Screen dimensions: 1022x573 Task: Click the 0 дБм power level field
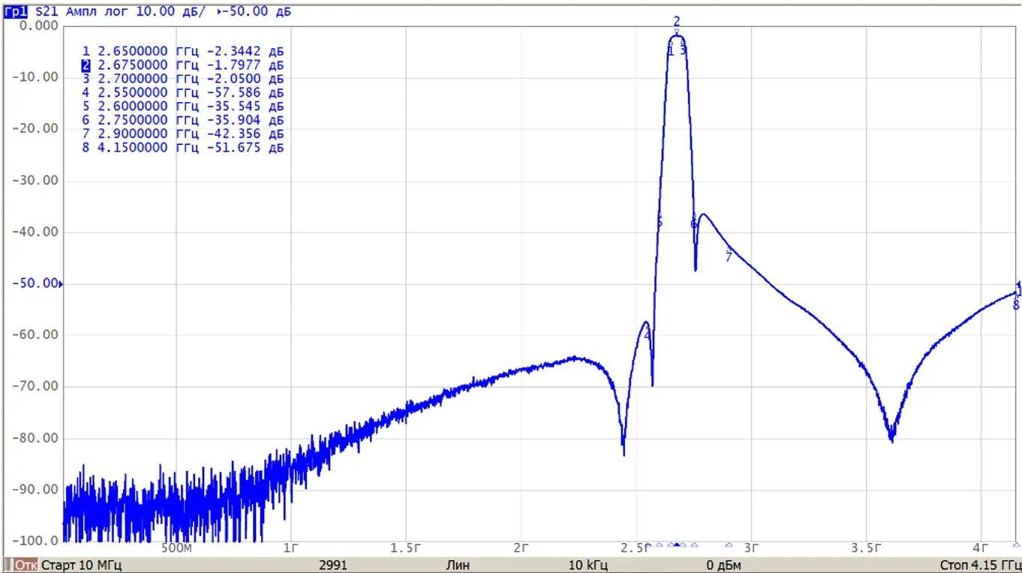pos(723,565)
